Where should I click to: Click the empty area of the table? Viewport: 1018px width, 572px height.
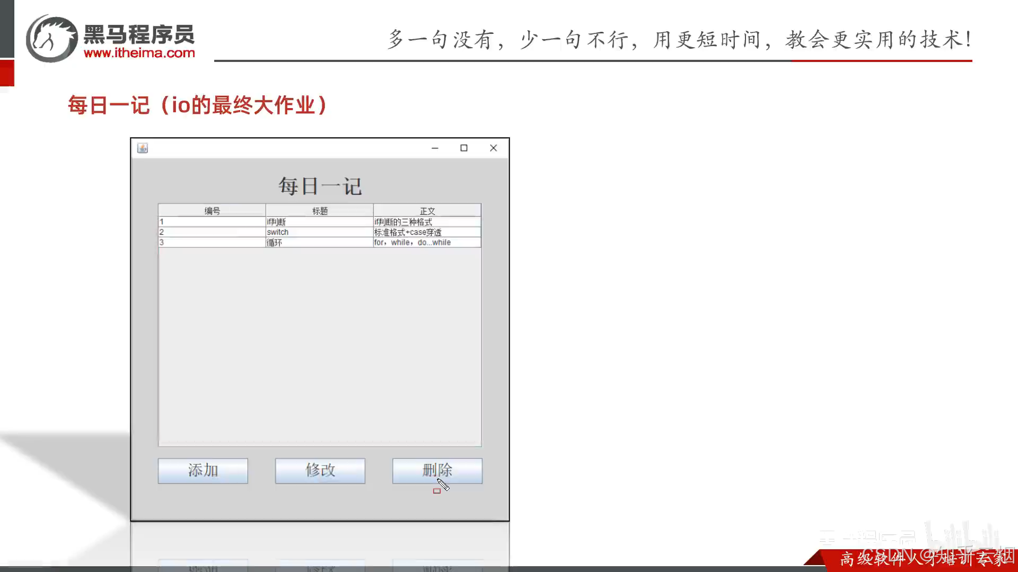[x=320, y=344]
